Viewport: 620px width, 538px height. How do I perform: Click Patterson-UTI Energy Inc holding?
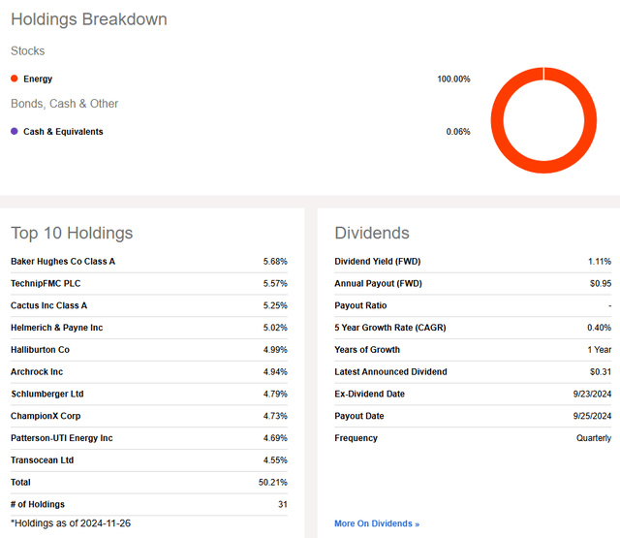point(61,438)
